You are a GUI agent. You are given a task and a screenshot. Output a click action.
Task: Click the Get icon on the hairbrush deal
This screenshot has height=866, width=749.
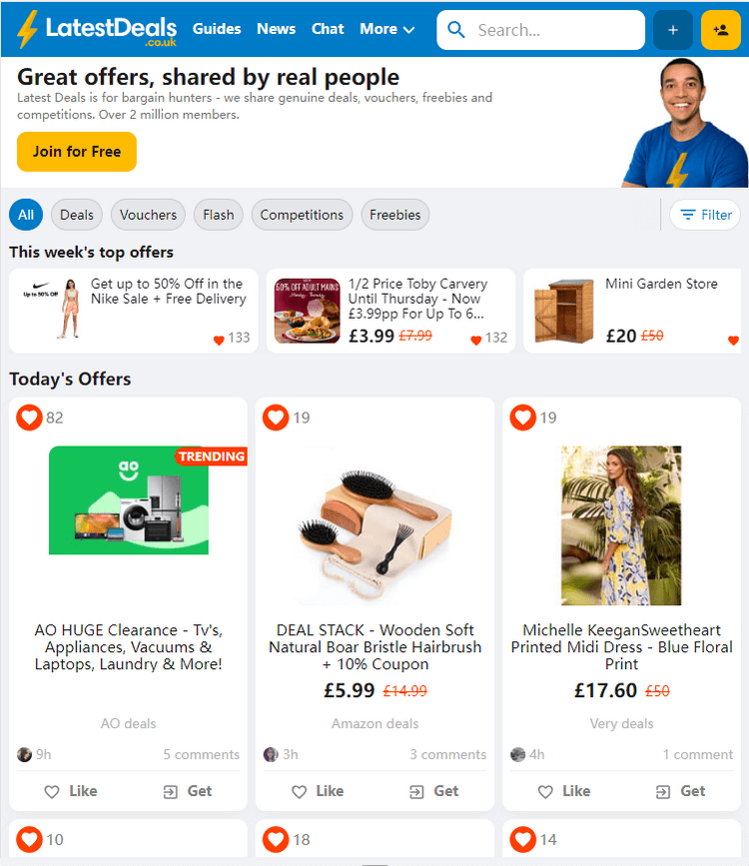[x=416, y=792]
